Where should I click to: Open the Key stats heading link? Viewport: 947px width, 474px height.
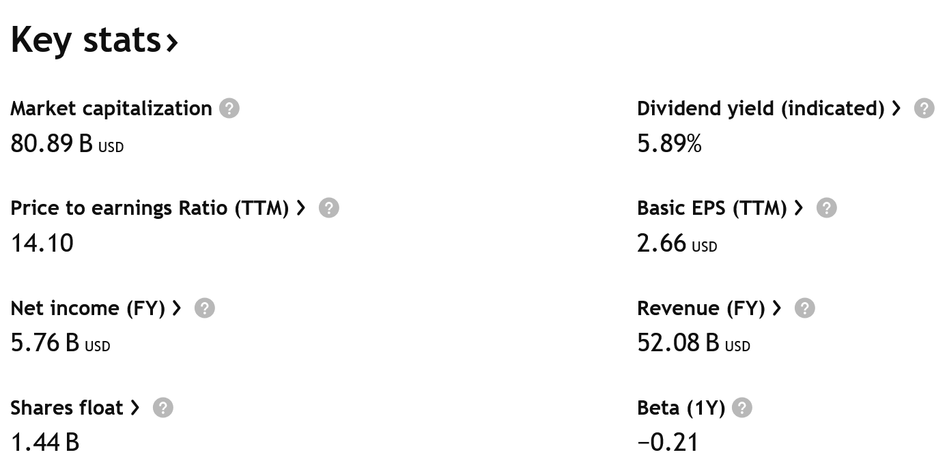[85, 40]
